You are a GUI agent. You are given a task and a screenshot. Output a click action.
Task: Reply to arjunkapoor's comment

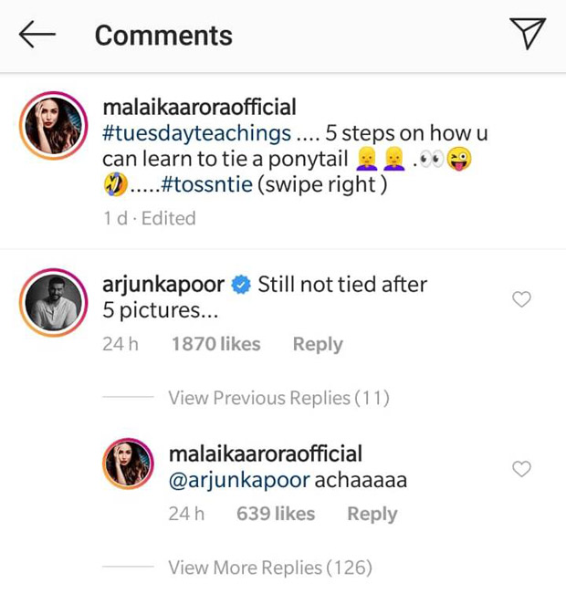[318, 344]
